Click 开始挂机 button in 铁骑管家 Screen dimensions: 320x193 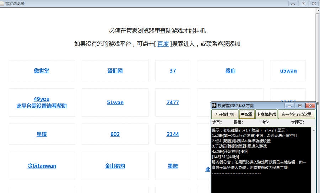[x=225, y=114]
